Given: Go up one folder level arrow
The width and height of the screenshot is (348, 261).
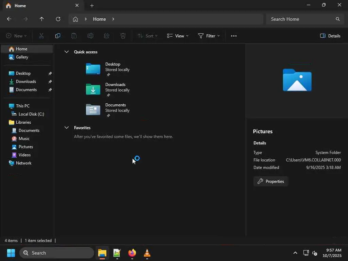Looking at the screenshot, I should [42, 19].
